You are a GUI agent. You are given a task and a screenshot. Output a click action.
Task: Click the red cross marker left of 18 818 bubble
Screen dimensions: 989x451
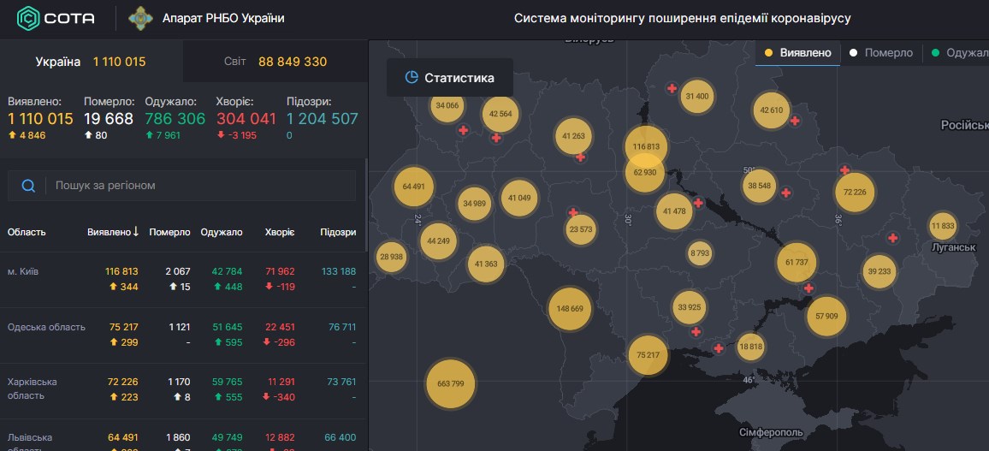coord(719,347)
